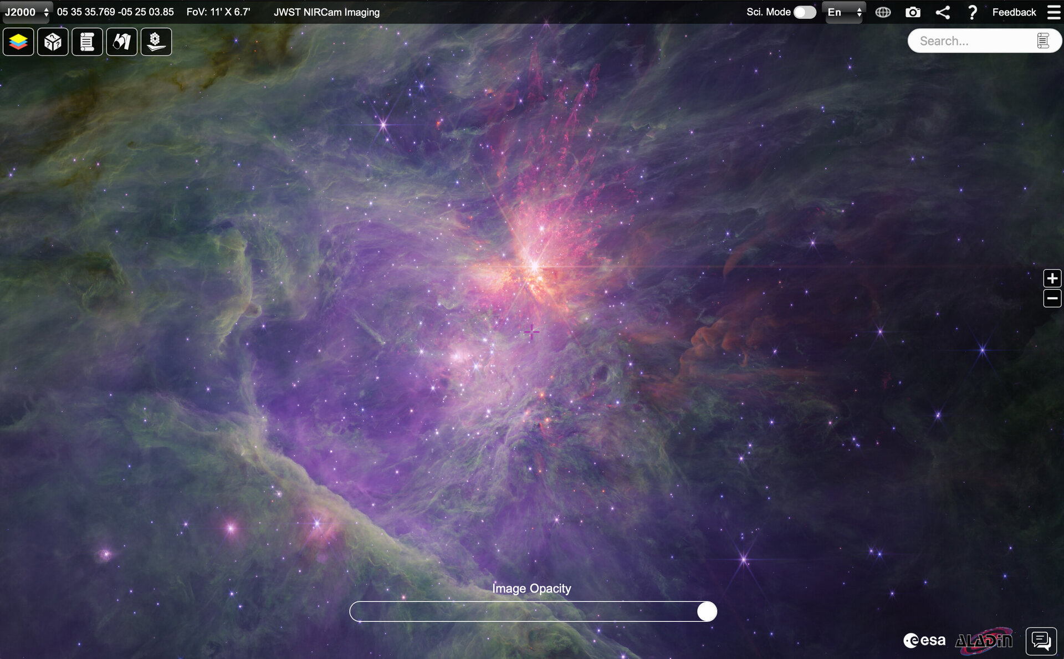Click the zoom in plus button
The image size is (1064, 659).
1052,278
